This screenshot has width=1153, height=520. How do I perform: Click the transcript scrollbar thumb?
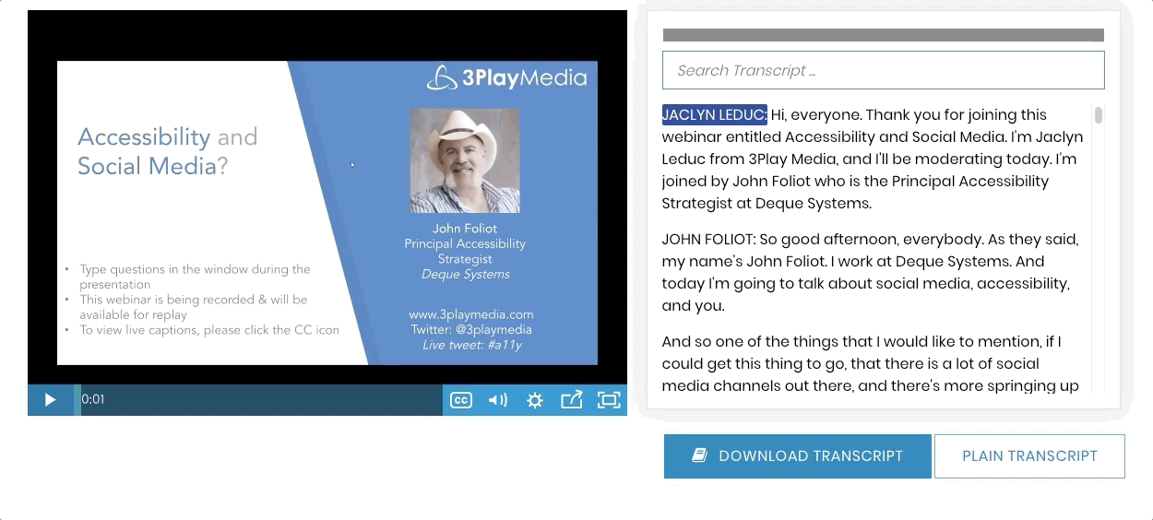1099,115
